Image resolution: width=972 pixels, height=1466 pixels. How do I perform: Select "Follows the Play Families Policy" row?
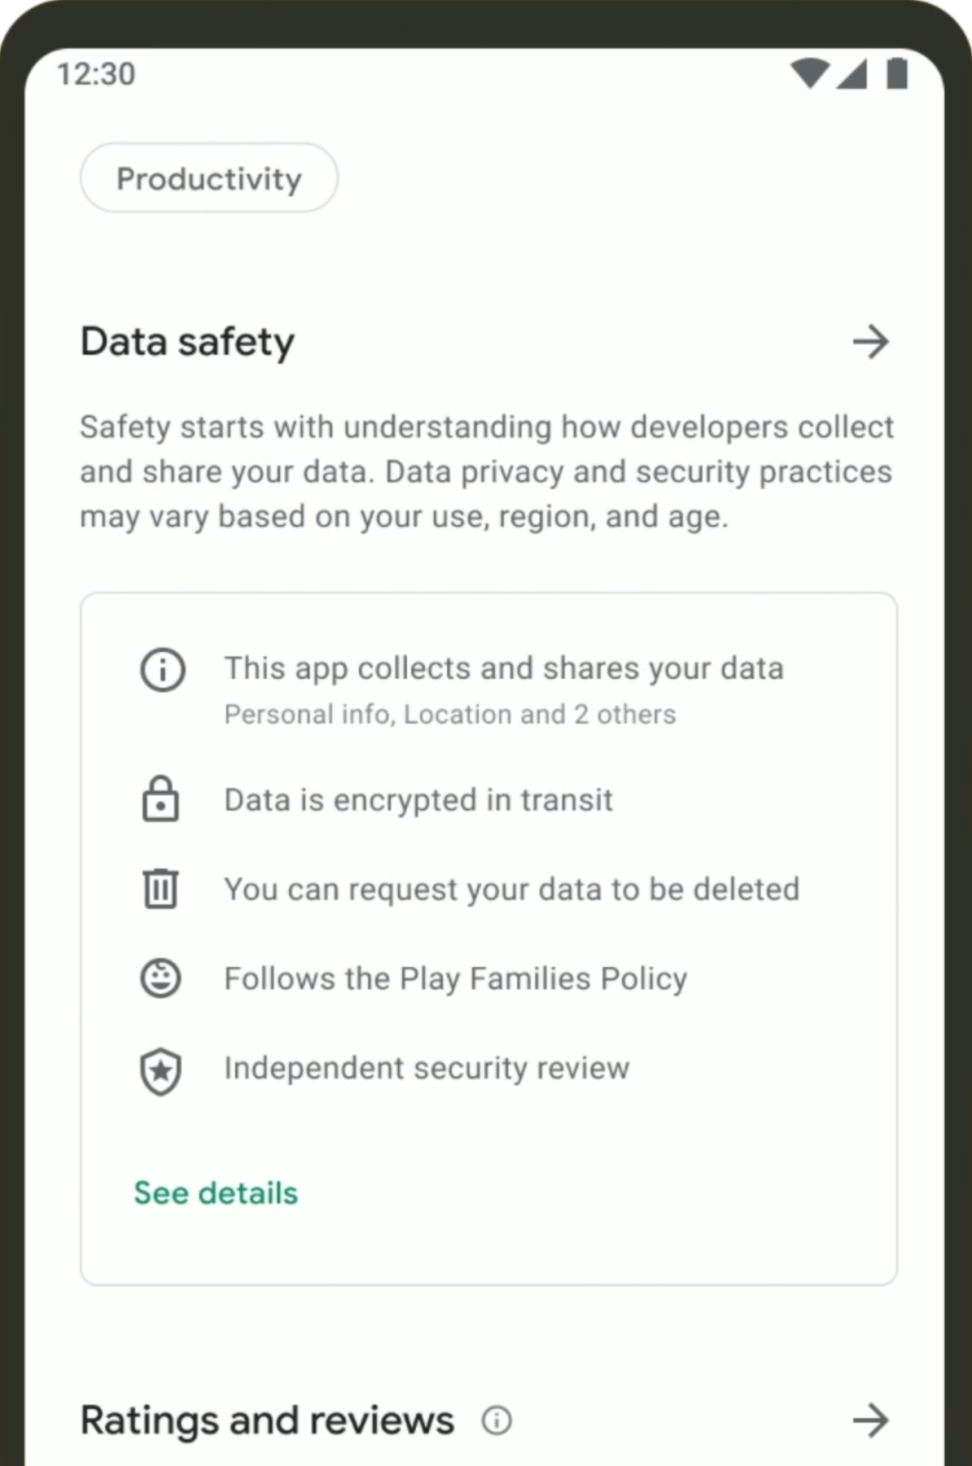pos(455,979)
